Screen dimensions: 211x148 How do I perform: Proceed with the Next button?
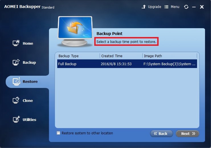coord(187,133)
